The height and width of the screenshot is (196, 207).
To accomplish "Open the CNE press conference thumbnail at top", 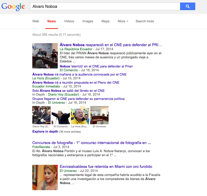I will (x=45, y=56).
